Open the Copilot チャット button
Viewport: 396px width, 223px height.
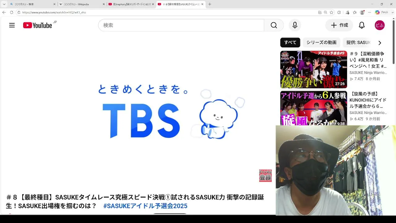tap(382, 12)
